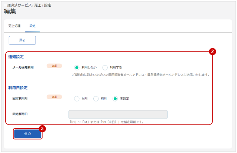This screenshot has height=153, width=237.
Task: Click the 編集 page title
Action: [10, 11]
